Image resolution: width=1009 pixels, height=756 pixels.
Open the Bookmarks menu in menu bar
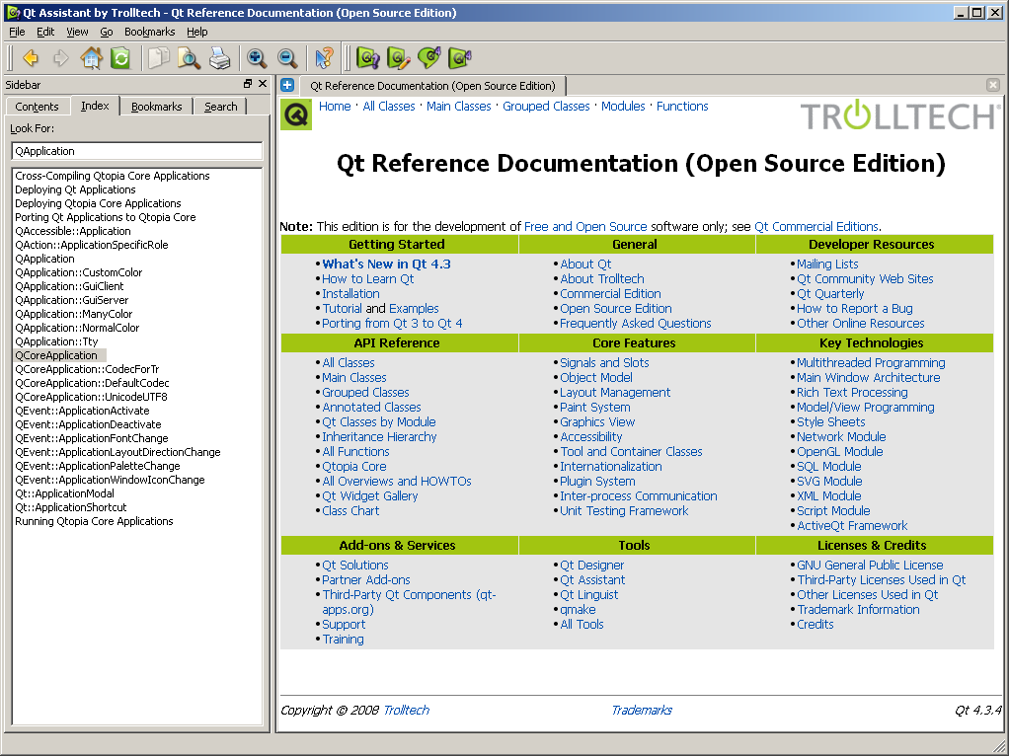[x=149, y=32]
